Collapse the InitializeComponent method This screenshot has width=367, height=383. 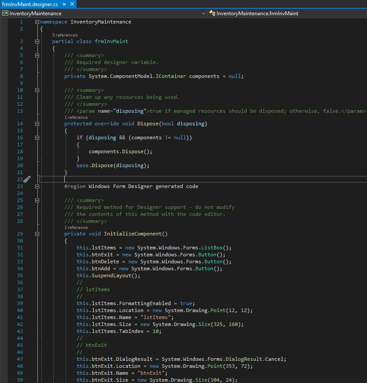point(37,234)
